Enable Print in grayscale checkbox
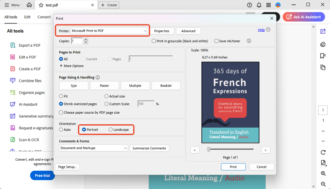Screen dimensions: 330x189 154,41
